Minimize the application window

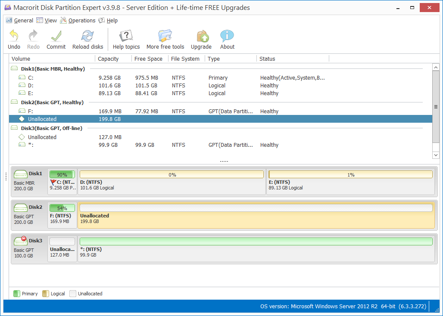pyautogui.click(x=398, y=8)
